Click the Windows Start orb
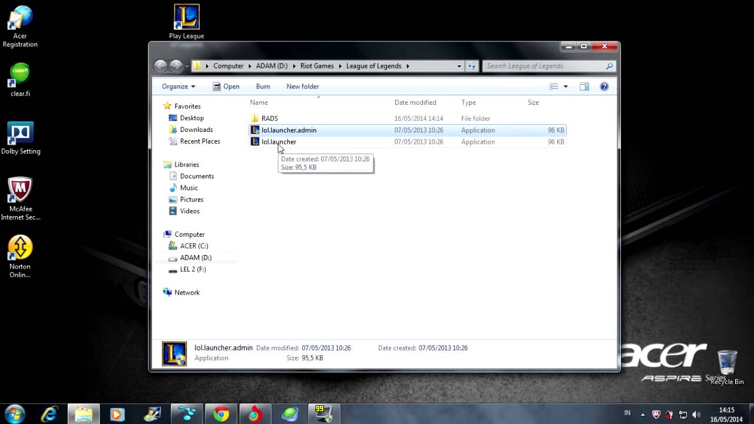Screen dimensions: 754x424 tap(15, 414)
